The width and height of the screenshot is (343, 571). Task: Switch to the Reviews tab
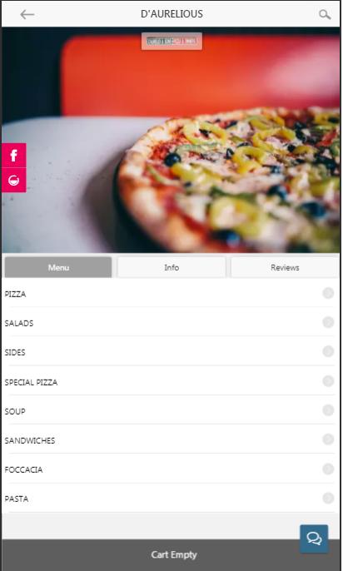pyautogui.click(x=285, y=267)
